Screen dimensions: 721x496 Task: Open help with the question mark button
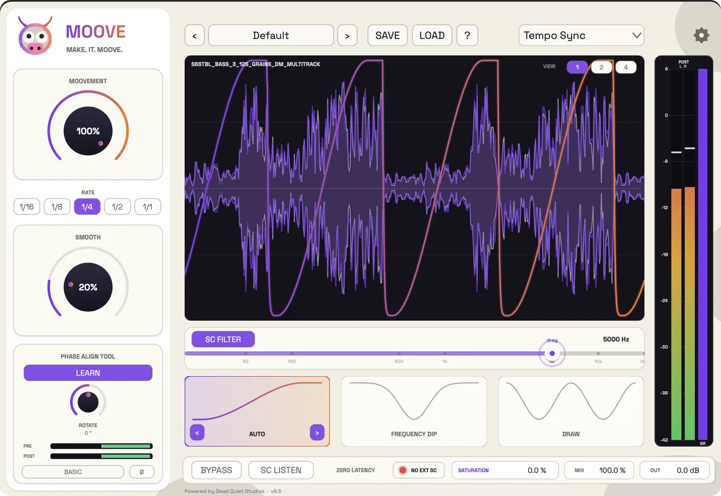point(467,36)
